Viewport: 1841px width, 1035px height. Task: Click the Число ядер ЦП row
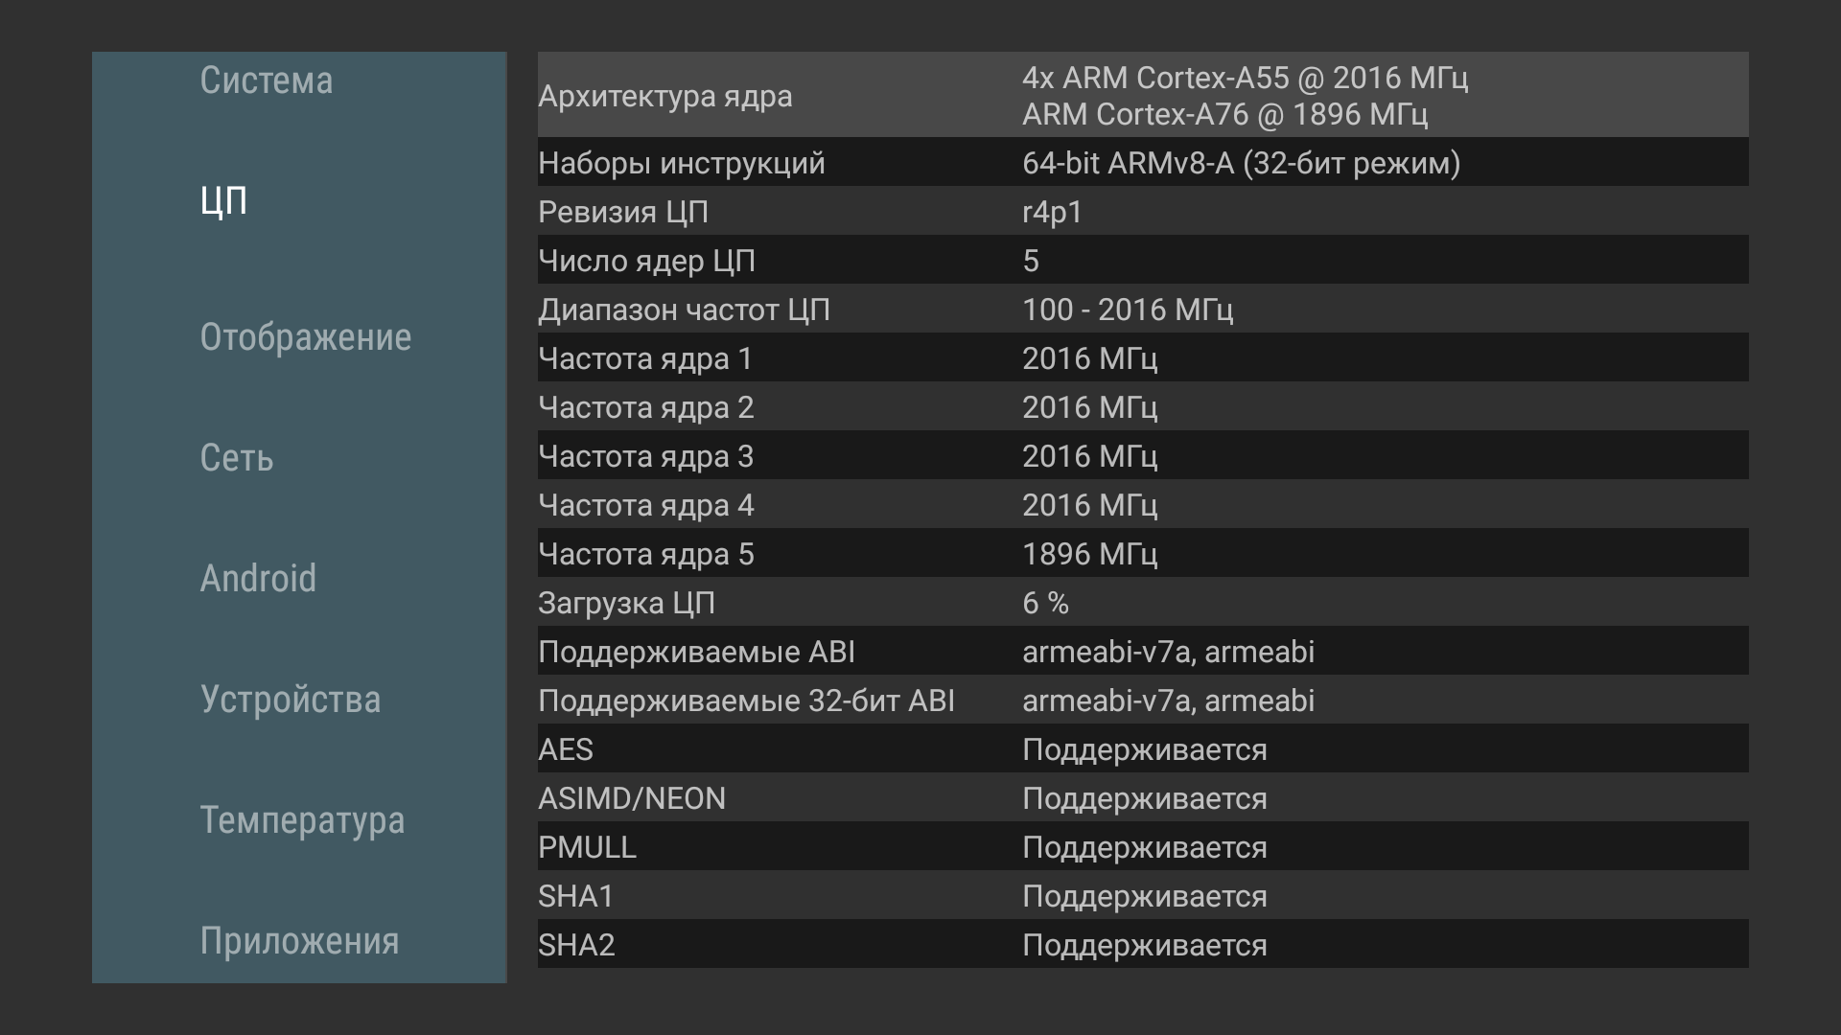coord(1142,261)
